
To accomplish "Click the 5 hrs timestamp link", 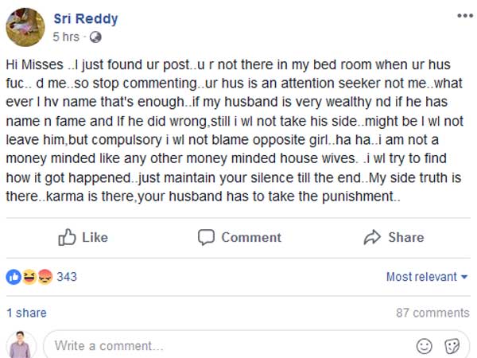I will click(x=66, y=37).
